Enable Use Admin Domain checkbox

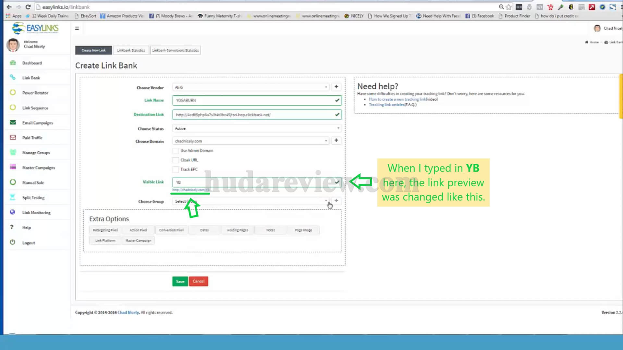(x=176, y=151)
